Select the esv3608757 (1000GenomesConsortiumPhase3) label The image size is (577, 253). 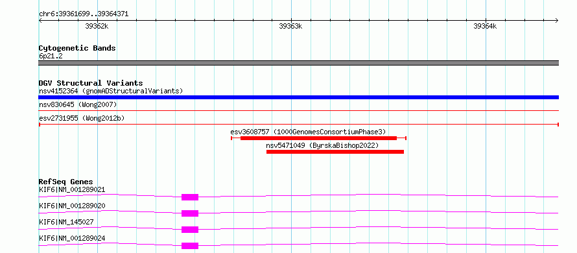tap(308, 132)
